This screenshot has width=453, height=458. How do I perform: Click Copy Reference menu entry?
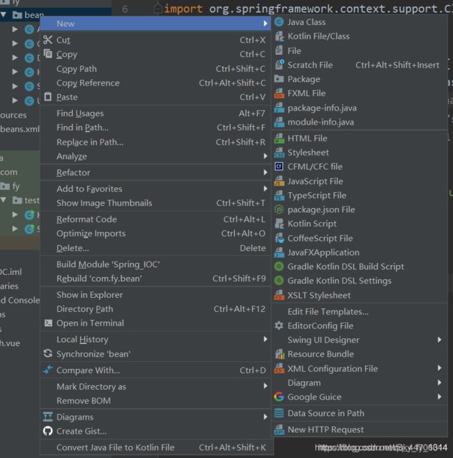click(x=155, y=83)
